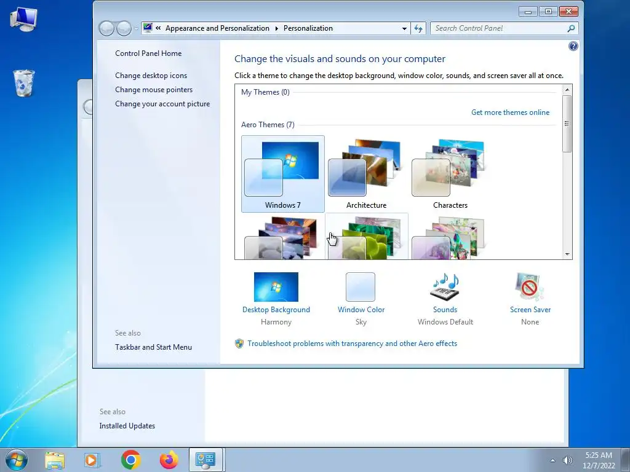Open the Window Color Sky swatch
The width and height of the screenshot is (630, 472).
361,287
